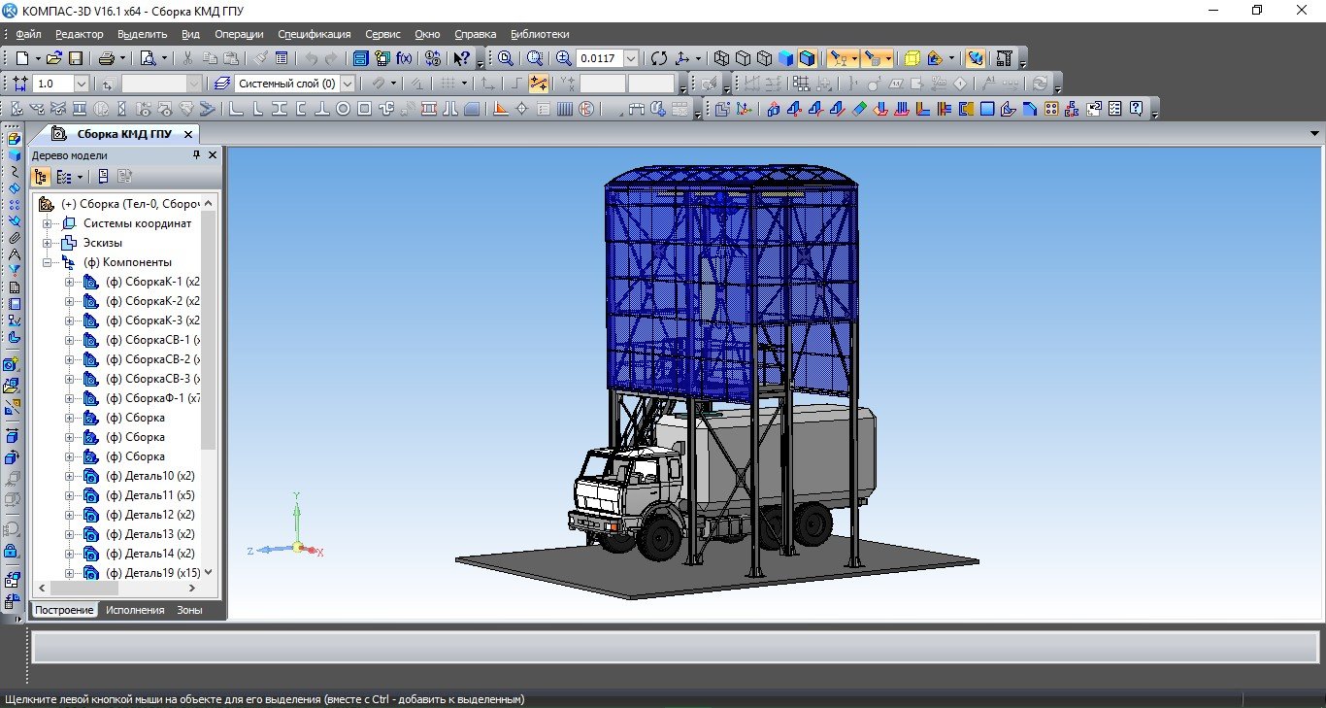
Task: Expand the Эскизы tree node
Action: (x=47, y=243)
